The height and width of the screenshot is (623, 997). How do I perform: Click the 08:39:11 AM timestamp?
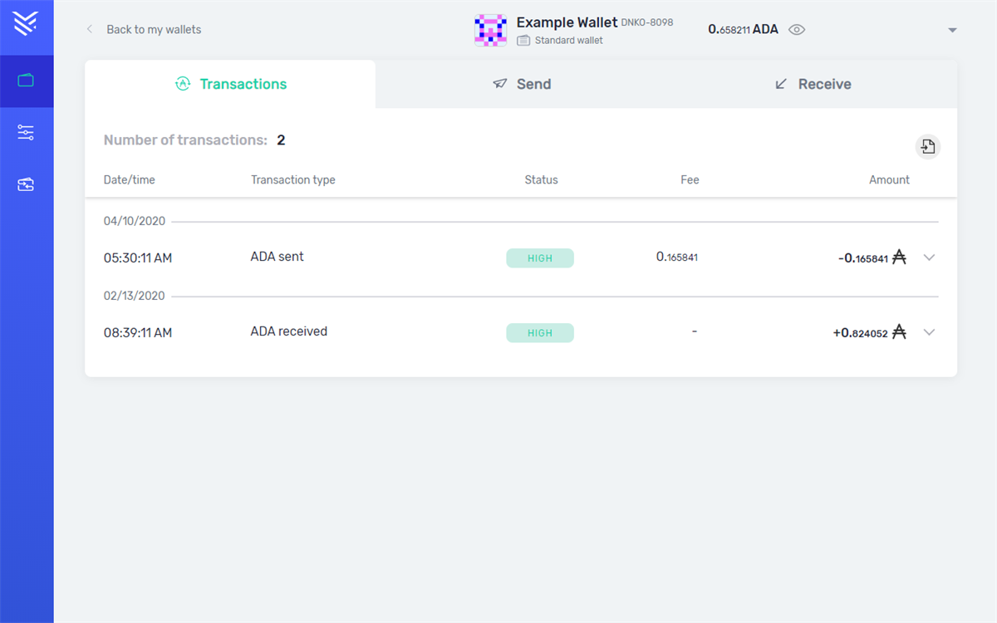[138, 333]
